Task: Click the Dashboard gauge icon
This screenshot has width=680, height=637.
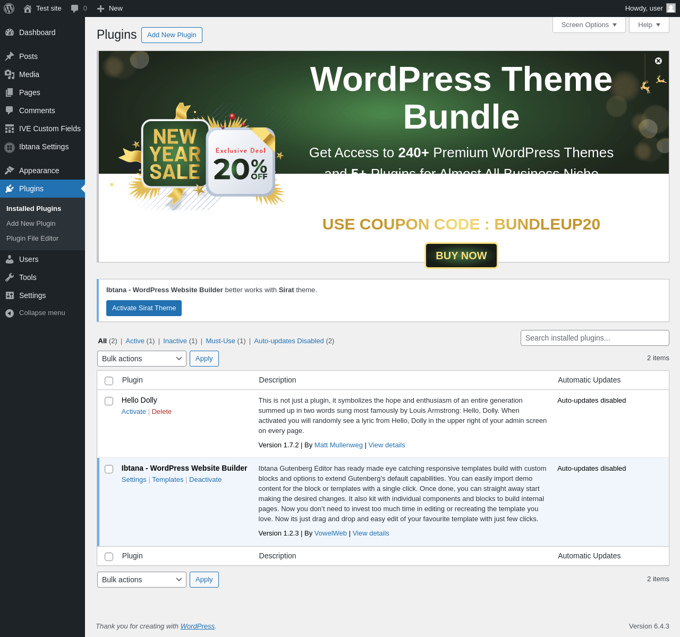Action: 10,32
